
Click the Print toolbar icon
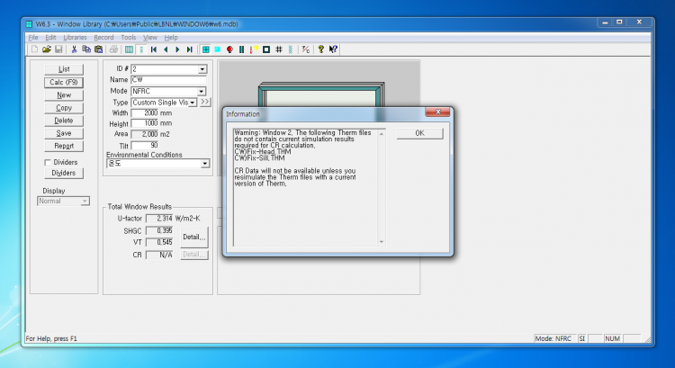tap(113, 49)
